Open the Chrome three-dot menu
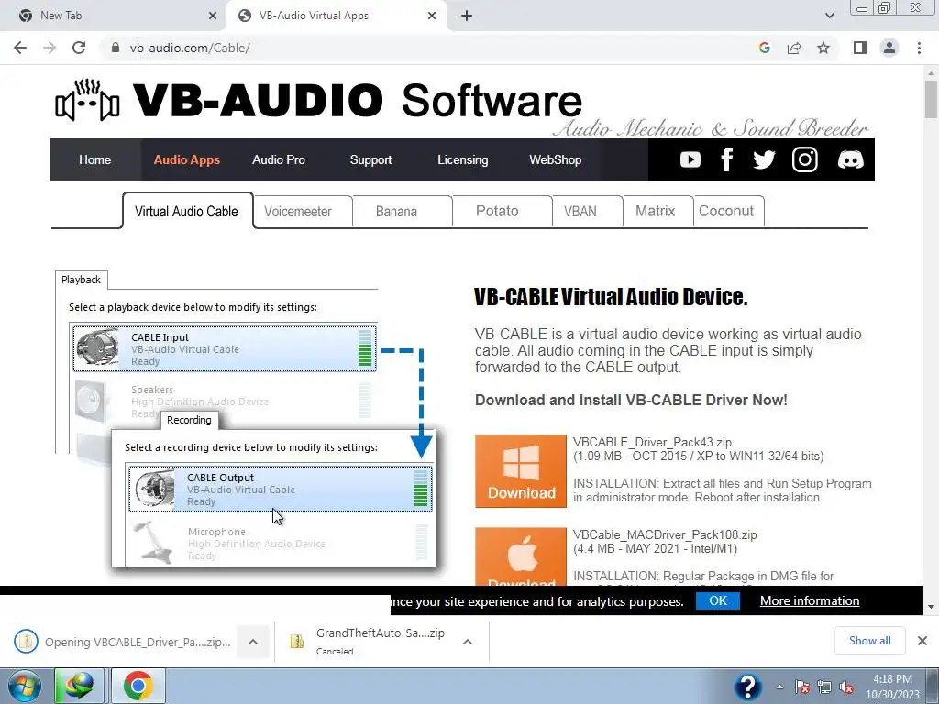 click(x=919, y=48)
